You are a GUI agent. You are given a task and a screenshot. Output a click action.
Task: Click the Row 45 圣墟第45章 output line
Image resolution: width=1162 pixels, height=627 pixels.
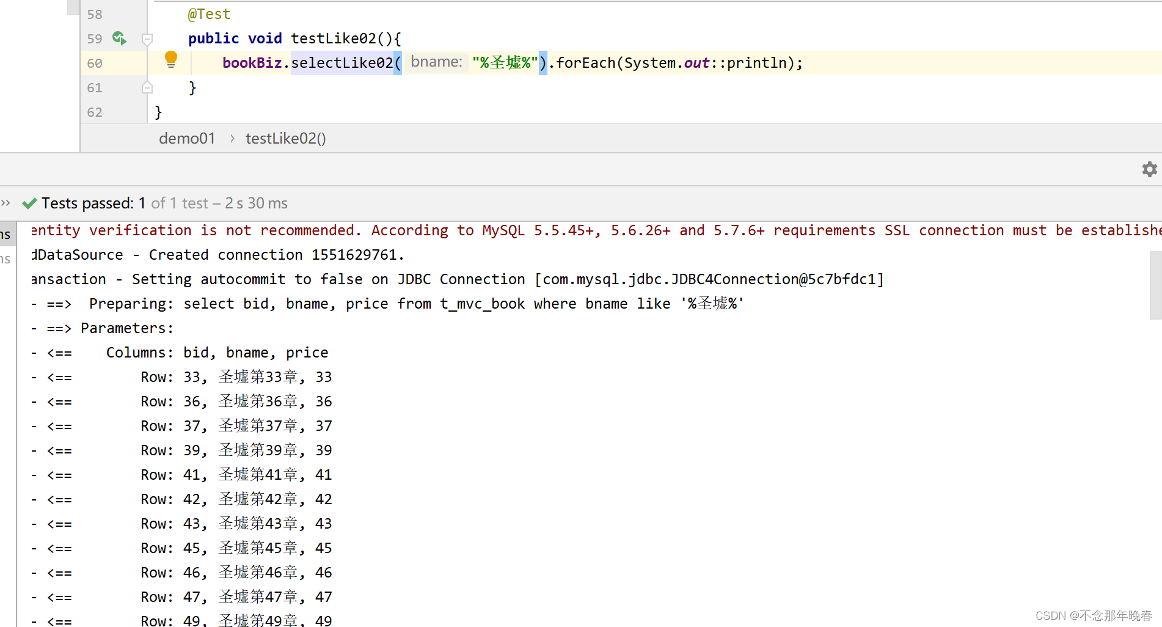pyautogui.click(x=181, y=548)
